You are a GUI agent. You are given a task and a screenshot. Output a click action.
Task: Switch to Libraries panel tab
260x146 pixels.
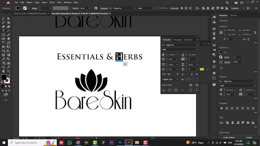(x=234, y=15)
